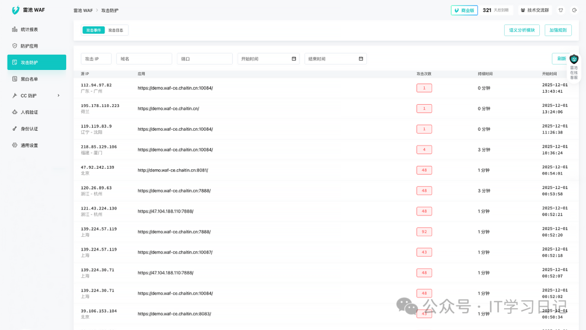This screenshot has width=586, height=330.
Task: Click the 加强规则 button
Action: point(558,30)
